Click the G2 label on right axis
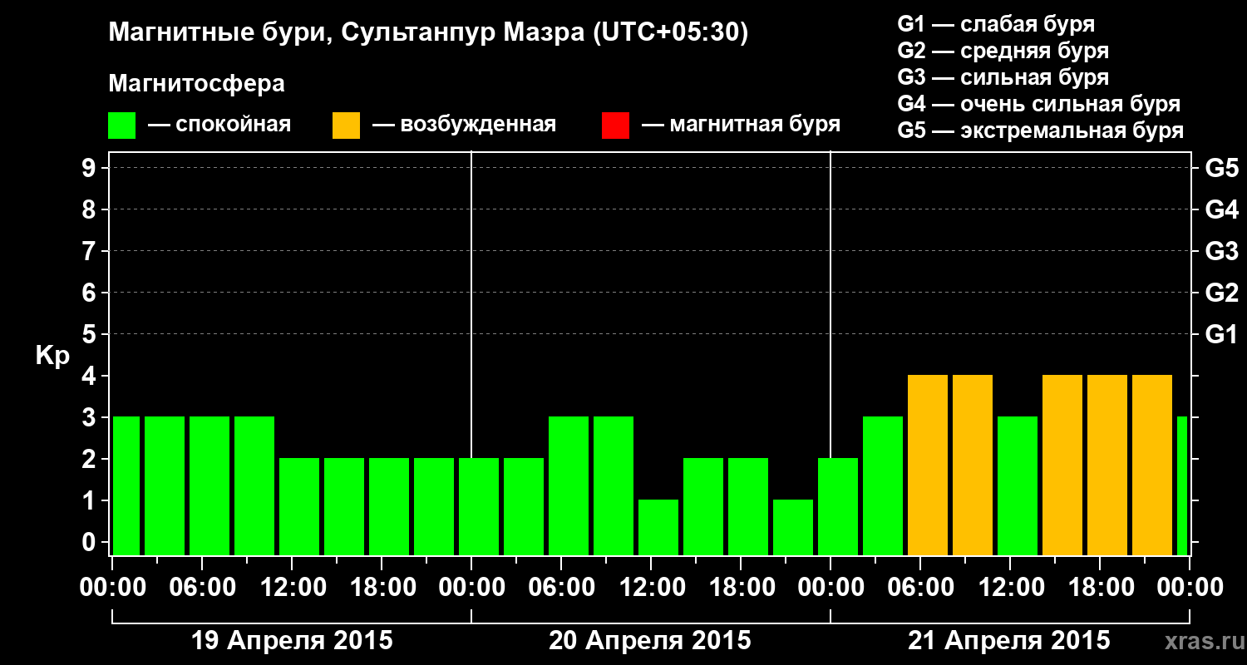The width and height of the screenshot is (1247, 665). 1222,293
